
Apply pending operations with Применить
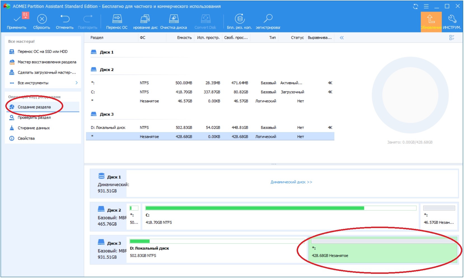point(17,21)
